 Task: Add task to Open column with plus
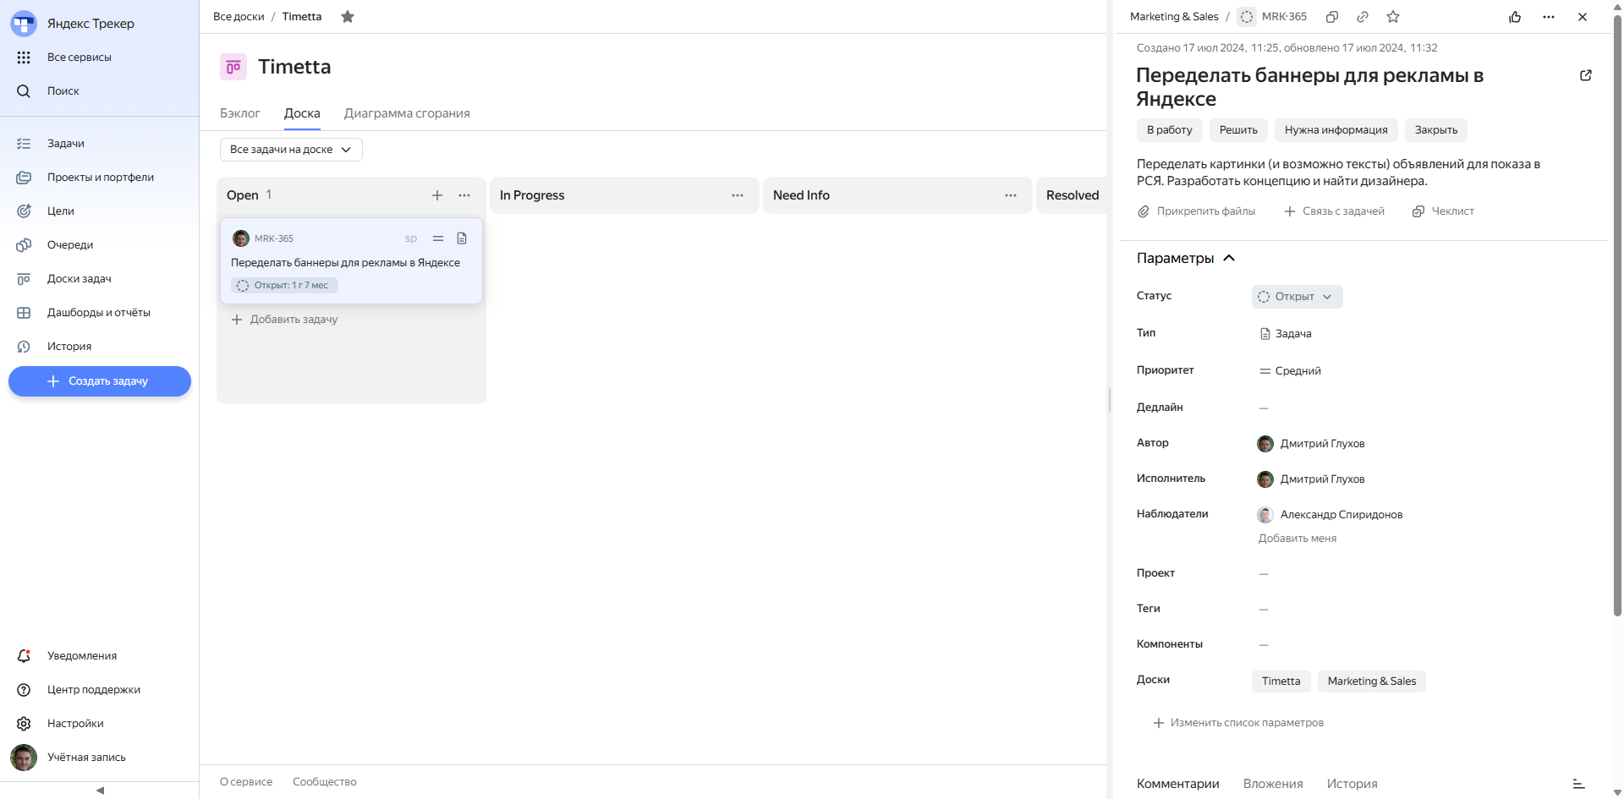click(437, 195)
